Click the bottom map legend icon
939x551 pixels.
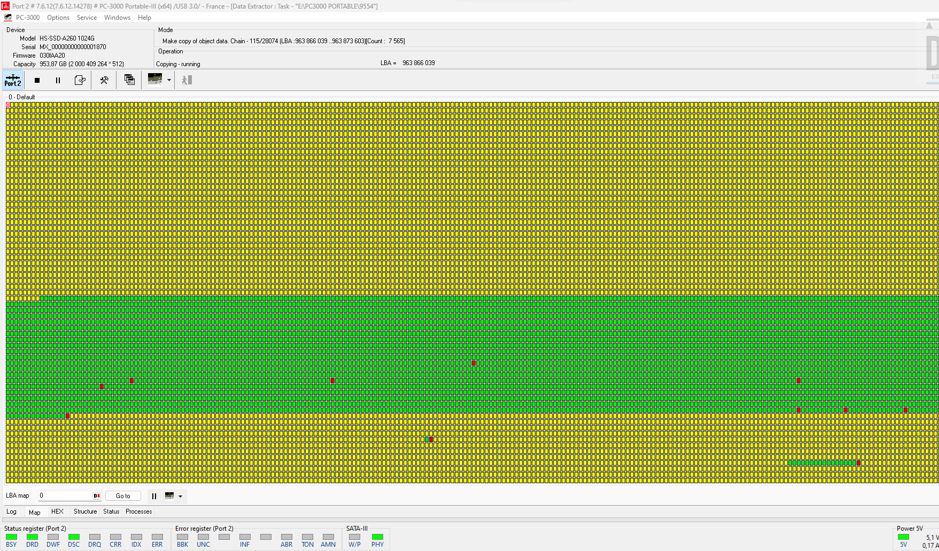coord(169,496)
